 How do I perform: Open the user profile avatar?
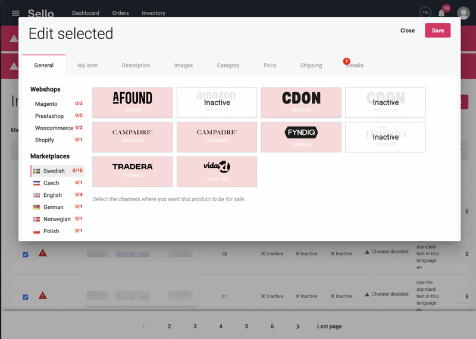(464, 13)
